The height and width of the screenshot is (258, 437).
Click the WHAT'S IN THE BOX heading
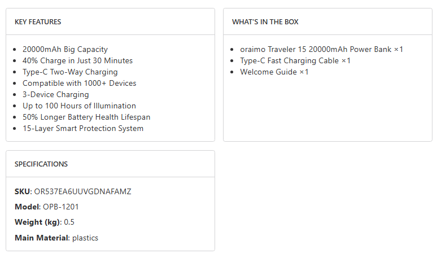click(265, 22)
